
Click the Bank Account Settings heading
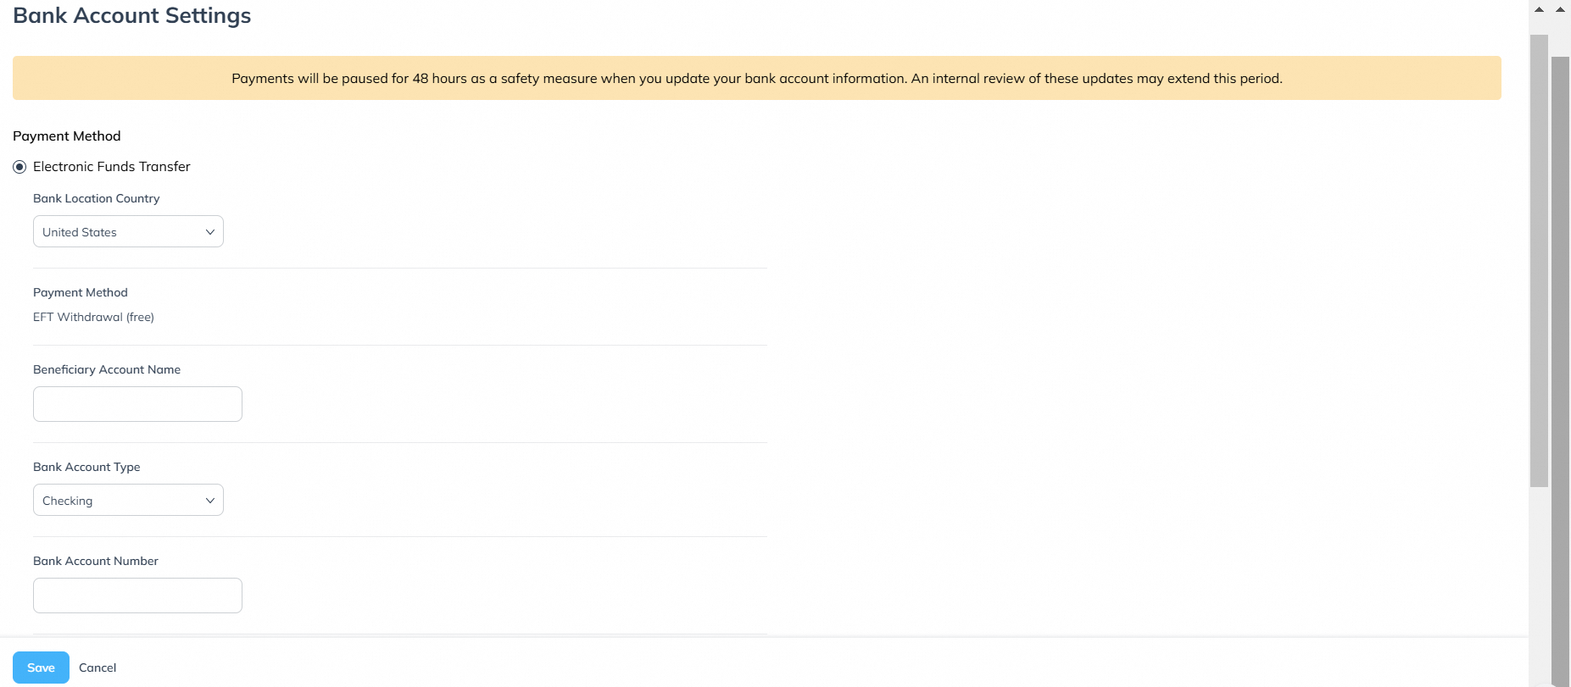(x=132, y=15)
